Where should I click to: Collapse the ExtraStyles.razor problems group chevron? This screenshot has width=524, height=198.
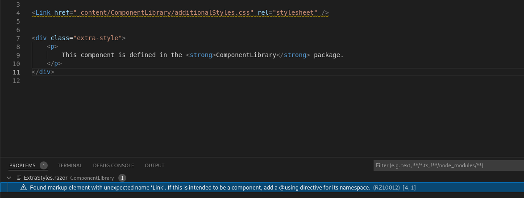point(9,178)
